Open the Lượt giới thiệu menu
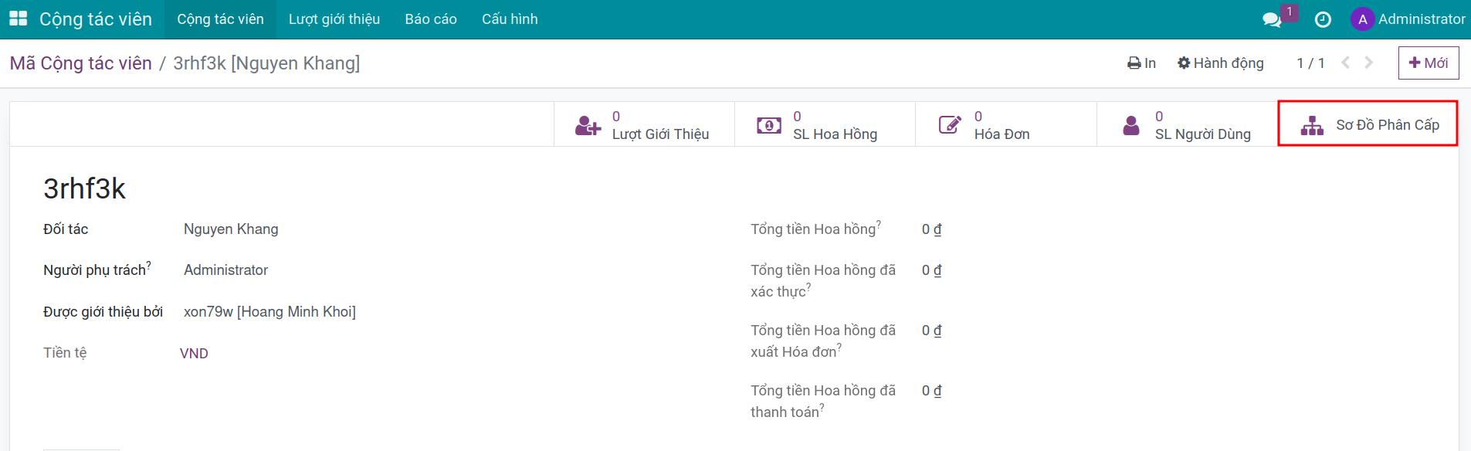The image size is (1471, 451). click(334, 19)
